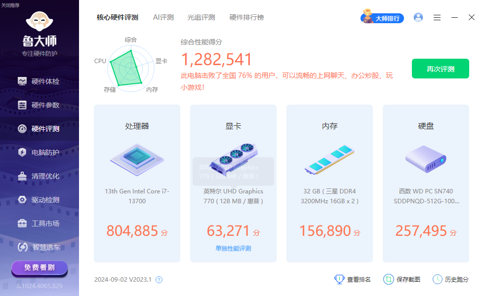The height and width of the screenshot is (296, 484).
Task: Click the 硬盘 drive image
Action: click(426, 159)
